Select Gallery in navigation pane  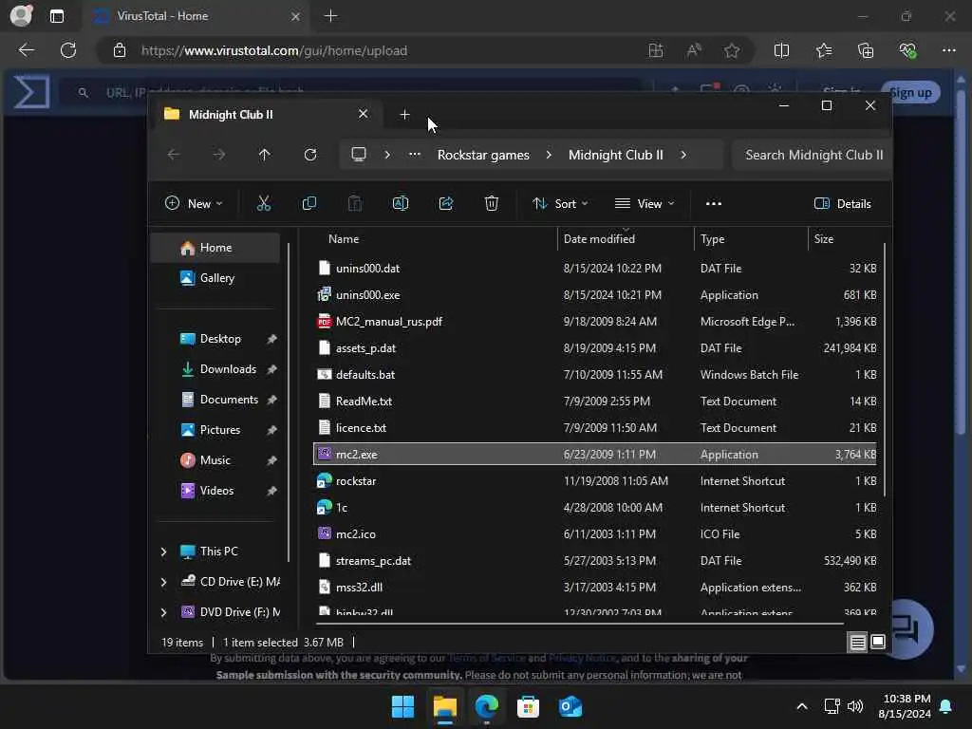215,278
